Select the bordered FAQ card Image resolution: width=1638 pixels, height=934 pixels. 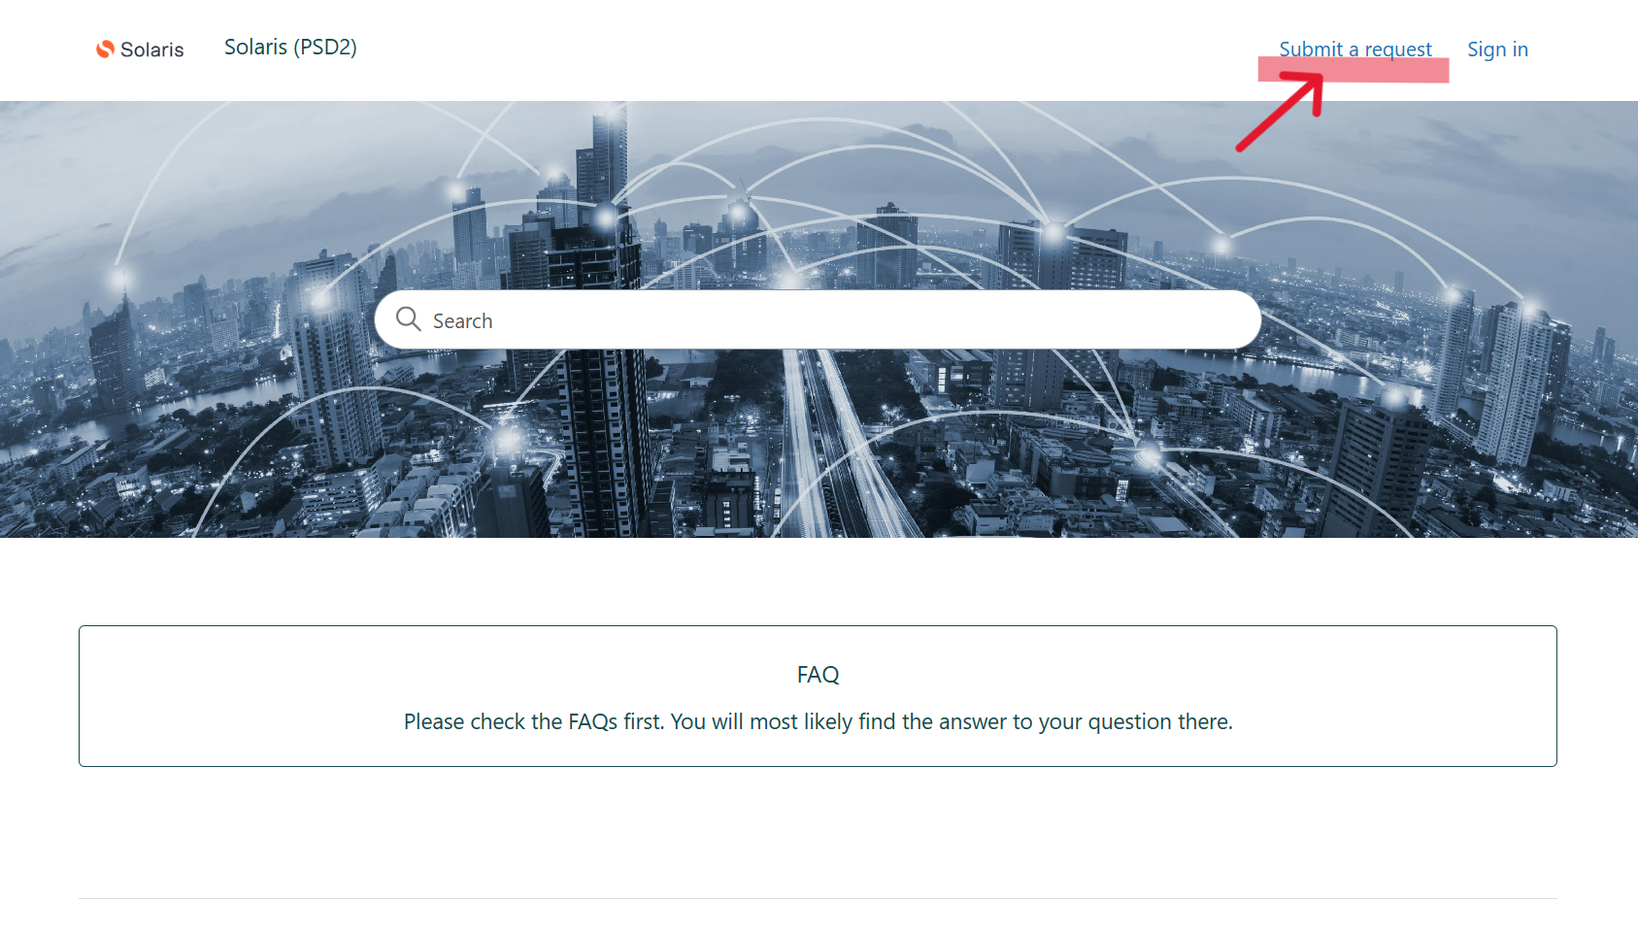pos(818,696)
